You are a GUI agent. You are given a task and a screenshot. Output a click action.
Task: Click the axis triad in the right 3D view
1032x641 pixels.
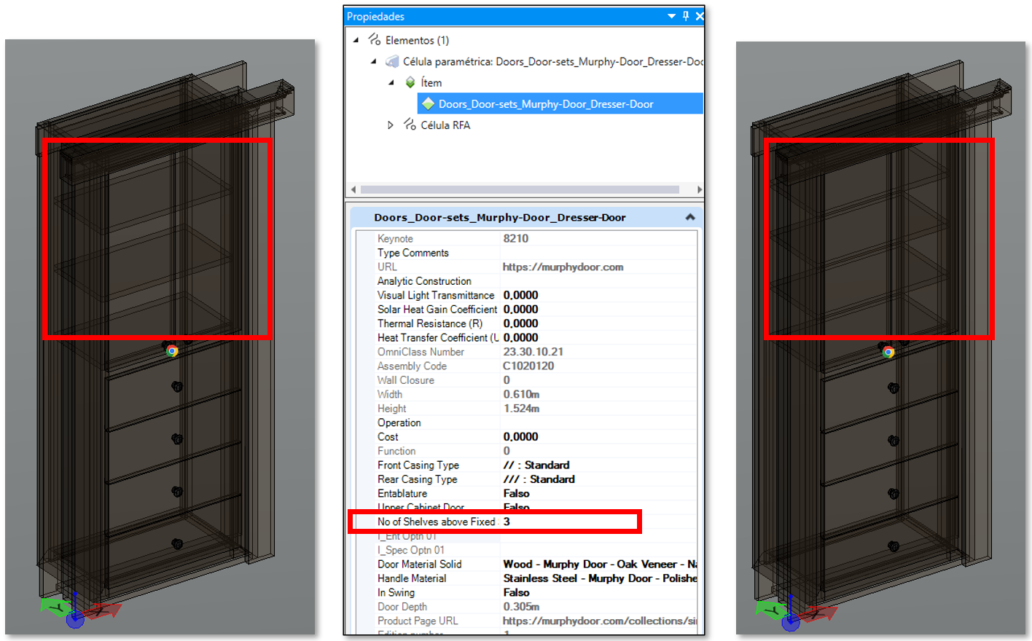[794, 611]
